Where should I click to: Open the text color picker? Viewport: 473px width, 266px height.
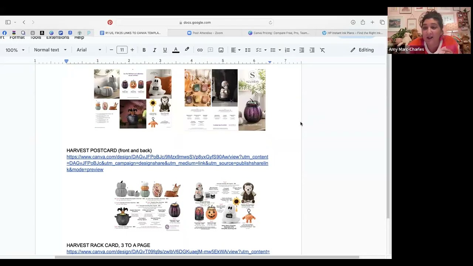pyautogui.click(x=176, y=50)
